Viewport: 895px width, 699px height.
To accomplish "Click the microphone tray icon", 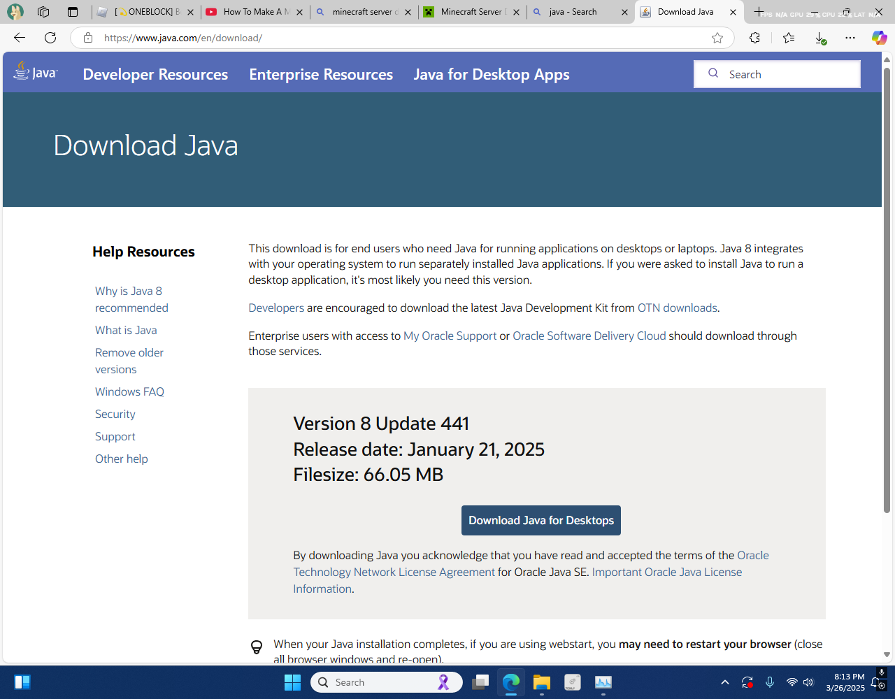I will coord(770,682).
